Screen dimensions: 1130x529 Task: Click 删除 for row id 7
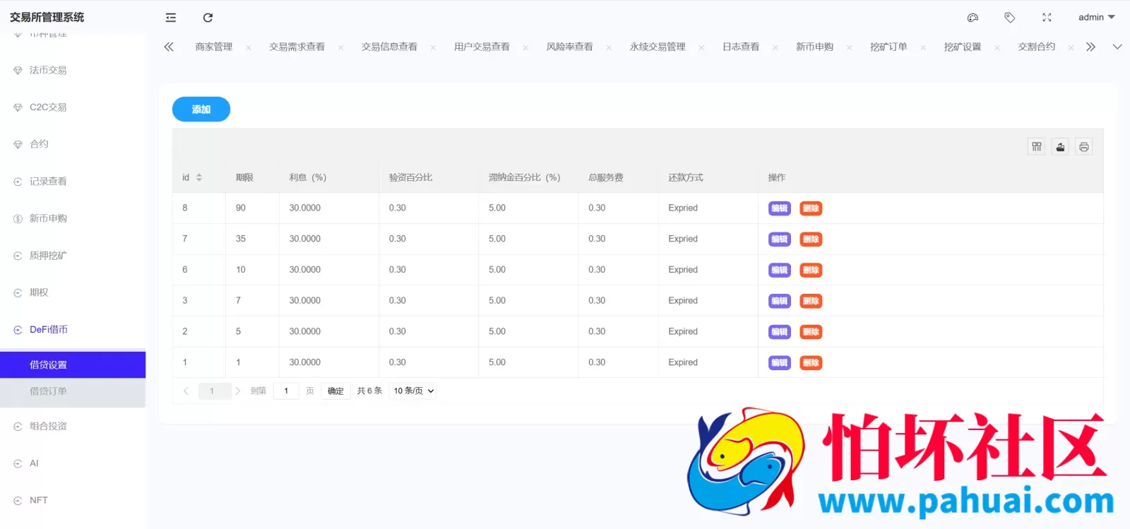[811, 239]
